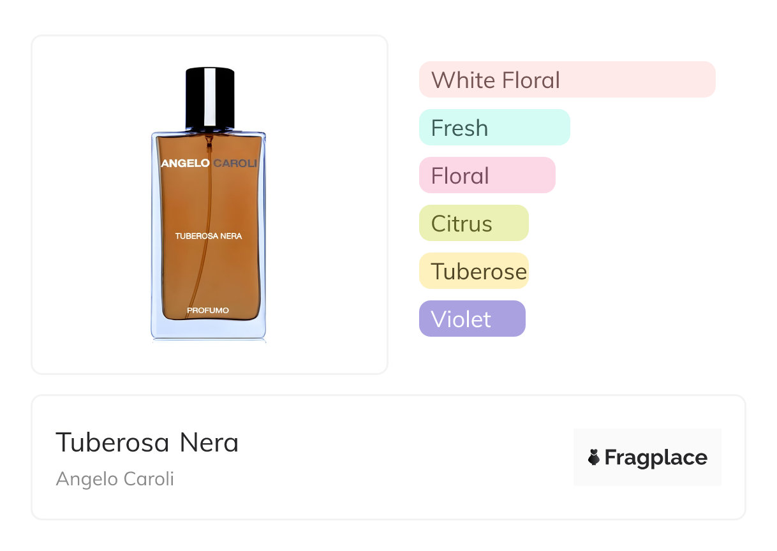Select the yellow Tuberose accord bar
777x551 pixels.
pyautogui.click(x=473, y=271)
